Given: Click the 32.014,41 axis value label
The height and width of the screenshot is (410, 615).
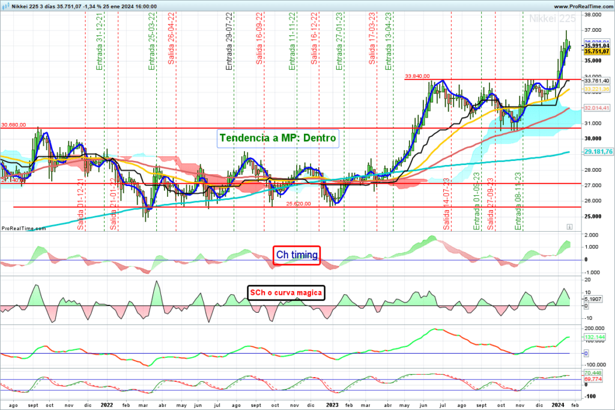Looking at the screenshot, I should [596, 108].
